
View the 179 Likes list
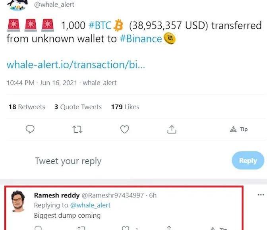(x=125, y=107)
